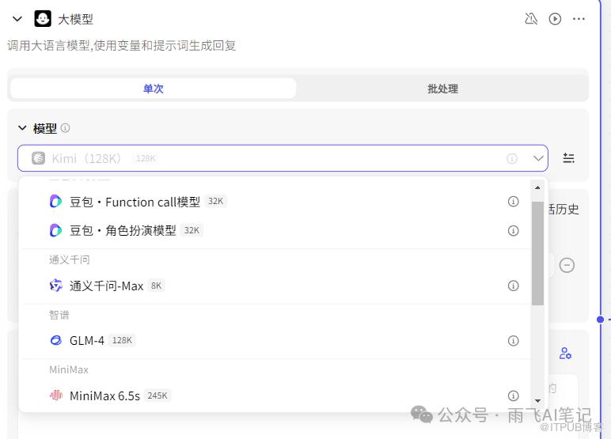611x439 pixels.
Task: Select 豆包·Function call模型 option
Action: (275, 202)
